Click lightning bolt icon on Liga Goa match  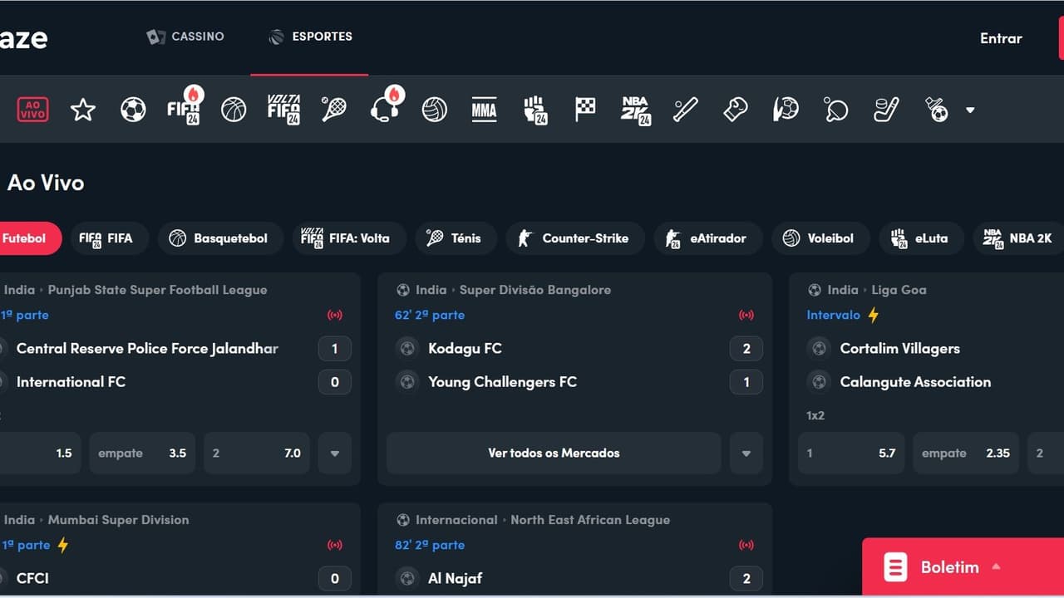873,315
